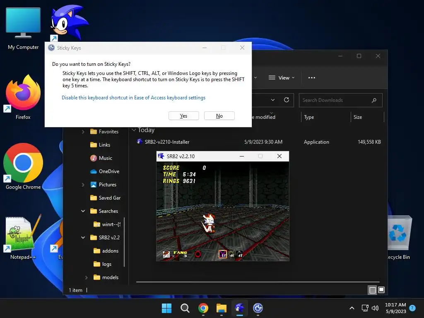Screen dimensions: 424x318
Task: Collapse the SRB2 v2.2 folder
Action: (x=83, y=238)
